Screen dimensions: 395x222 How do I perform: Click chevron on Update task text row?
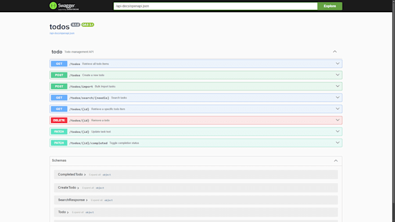point(337,132)
